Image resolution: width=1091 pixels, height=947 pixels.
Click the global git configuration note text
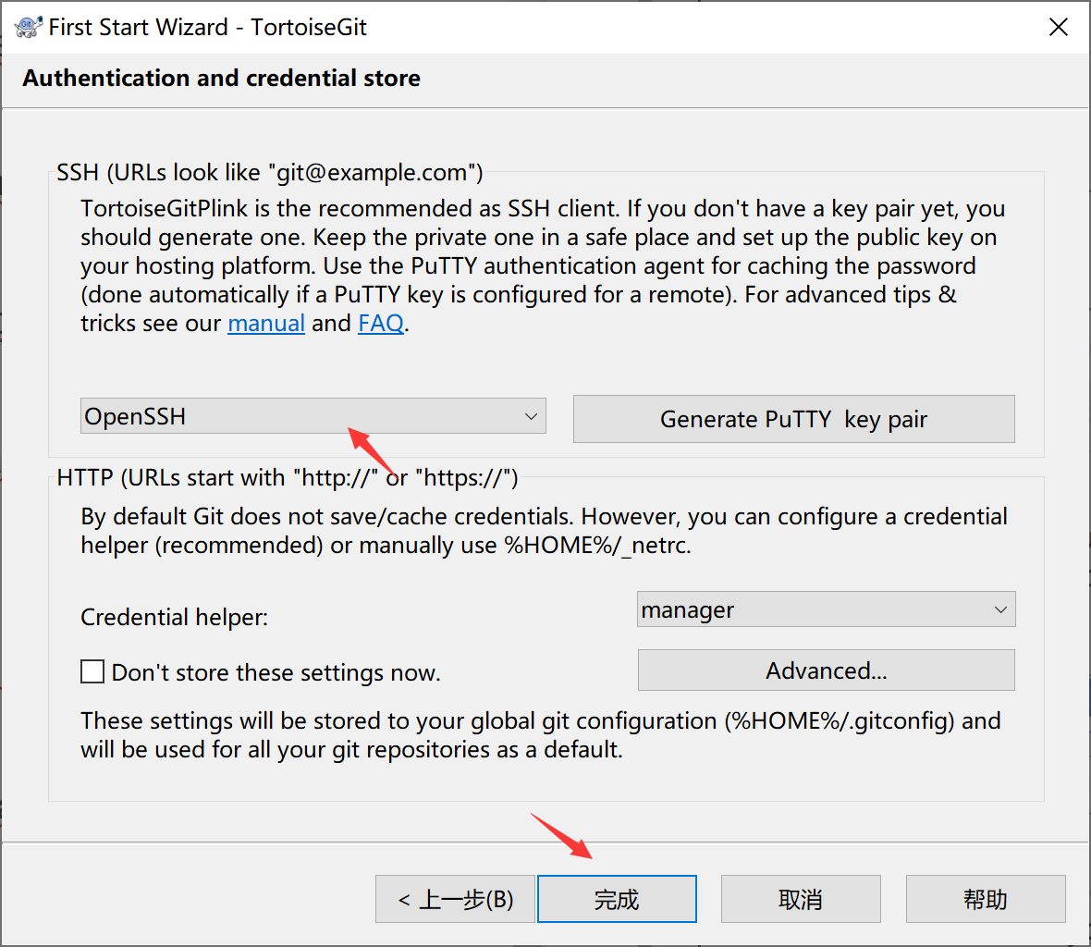(541, 735)
